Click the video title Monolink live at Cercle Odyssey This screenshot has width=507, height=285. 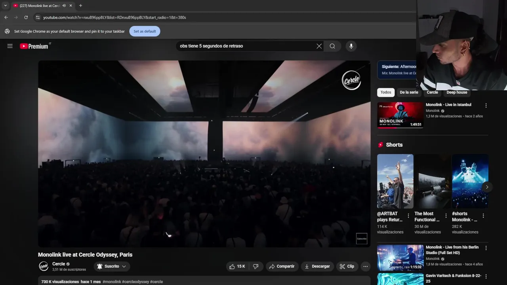pos(85,255)
